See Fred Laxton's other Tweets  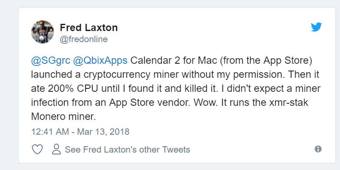pos(127,149)
